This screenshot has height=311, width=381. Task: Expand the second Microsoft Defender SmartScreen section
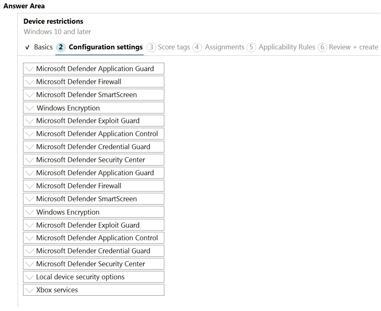click(93, 199)
